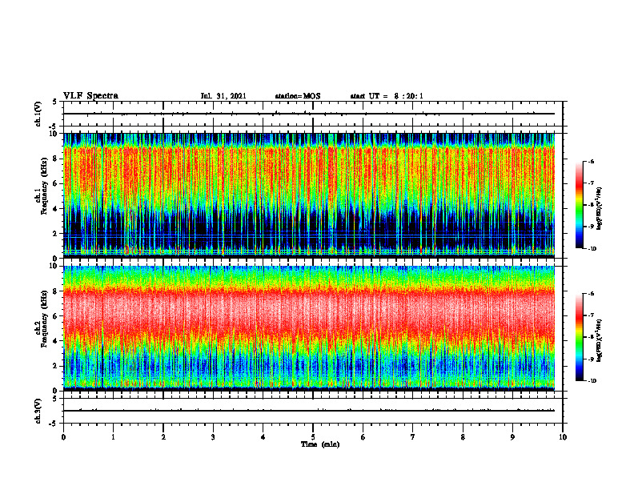Image resolution: width=634 pixels, height=490 pixels.
Task: Click time axis tick label "9"
Action: [x=512, y=437]
